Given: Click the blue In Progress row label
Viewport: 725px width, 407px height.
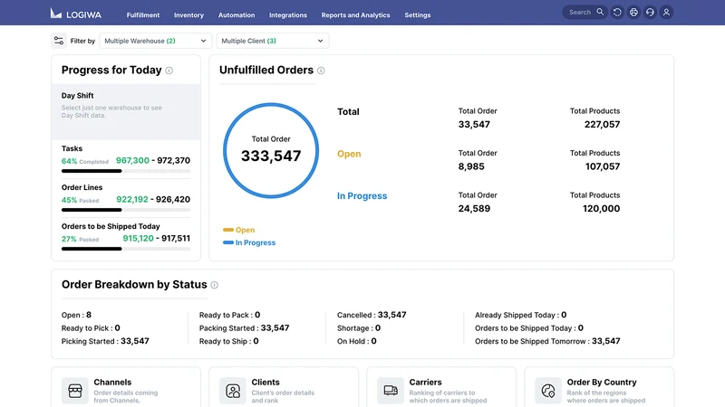Looking at the screenshot, I should pyautogui.click(x=362, y=196).
